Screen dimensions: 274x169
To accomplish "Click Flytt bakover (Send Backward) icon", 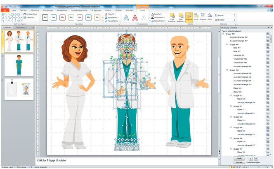I will click(181, 17).
